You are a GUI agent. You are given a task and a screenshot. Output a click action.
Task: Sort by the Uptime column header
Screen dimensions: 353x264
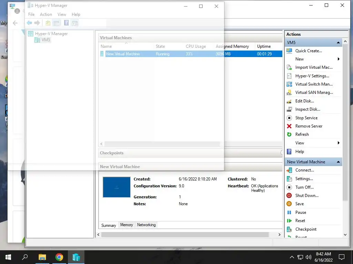(264, 46)
